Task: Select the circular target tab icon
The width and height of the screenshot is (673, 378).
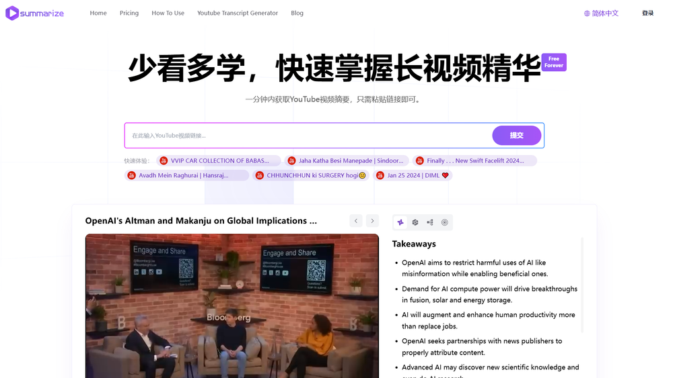Action: [445, 222]
